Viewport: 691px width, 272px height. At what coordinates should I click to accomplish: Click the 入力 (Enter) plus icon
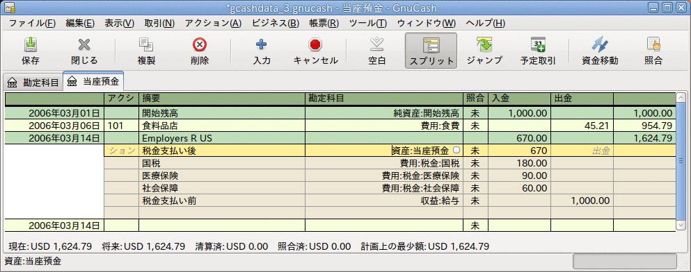(262, 44)
